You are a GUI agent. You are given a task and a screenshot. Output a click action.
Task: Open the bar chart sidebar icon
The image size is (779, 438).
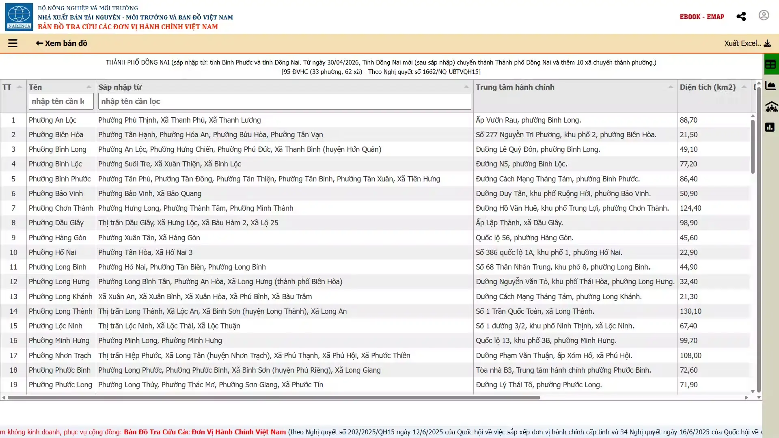coord(770,127)
